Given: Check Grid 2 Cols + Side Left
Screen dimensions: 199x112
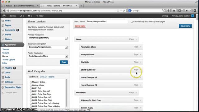Looking at the screenshot, I should pos(31,97).
